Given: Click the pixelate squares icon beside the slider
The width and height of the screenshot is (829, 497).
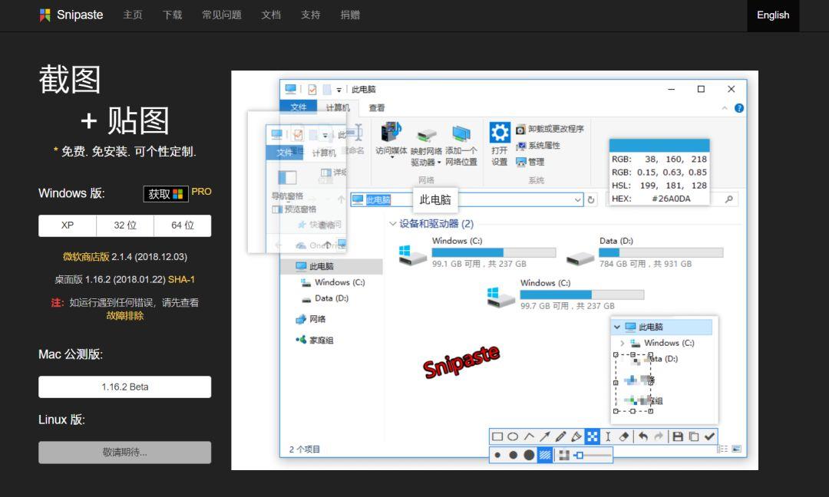Looking at the screenshot, I should click(564, 455).
